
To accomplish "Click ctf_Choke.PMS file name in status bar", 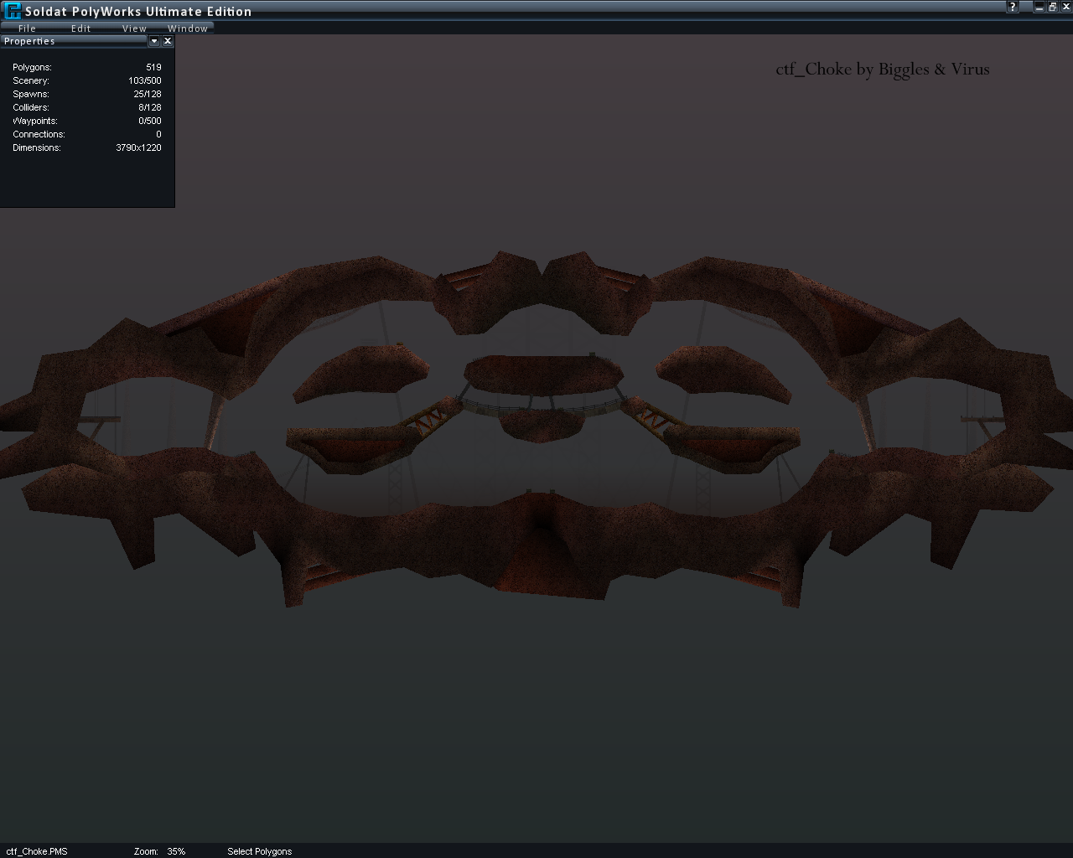I will coord(36,851).
